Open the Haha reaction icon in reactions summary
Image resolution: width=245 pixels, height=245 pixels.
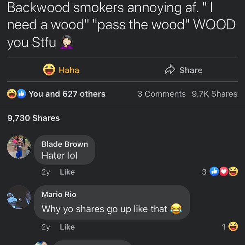tap(12, 94)
